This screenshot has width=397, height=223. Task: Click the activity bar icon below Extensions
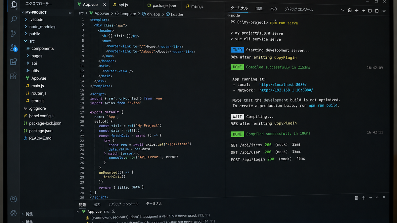[14, 76]
